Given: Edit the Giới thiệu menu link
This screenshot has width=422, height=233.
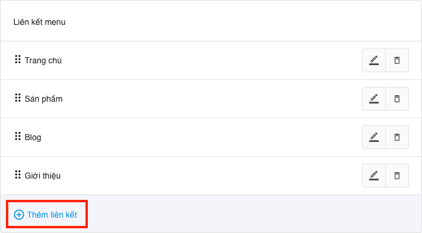Looking at the screenshot, I should [x=374, y=176].
